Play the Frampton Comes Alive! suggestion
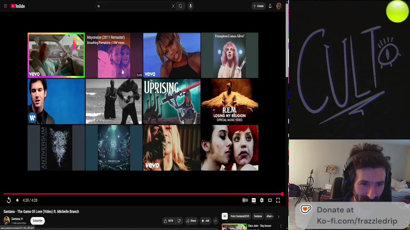The width and height of the screenshot is (410, 230). coord(229,55)
